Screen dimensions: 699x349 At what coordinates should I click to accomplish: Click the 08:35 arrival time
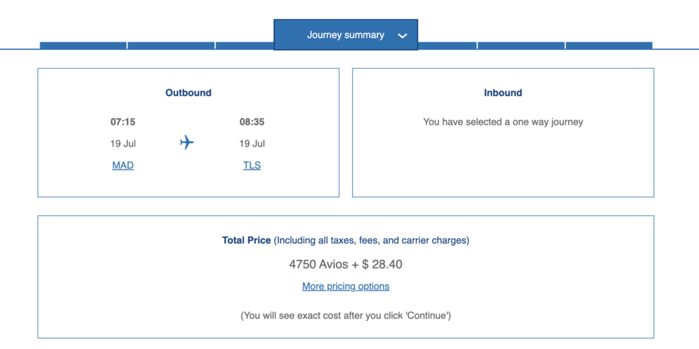[x=252, y=122]
